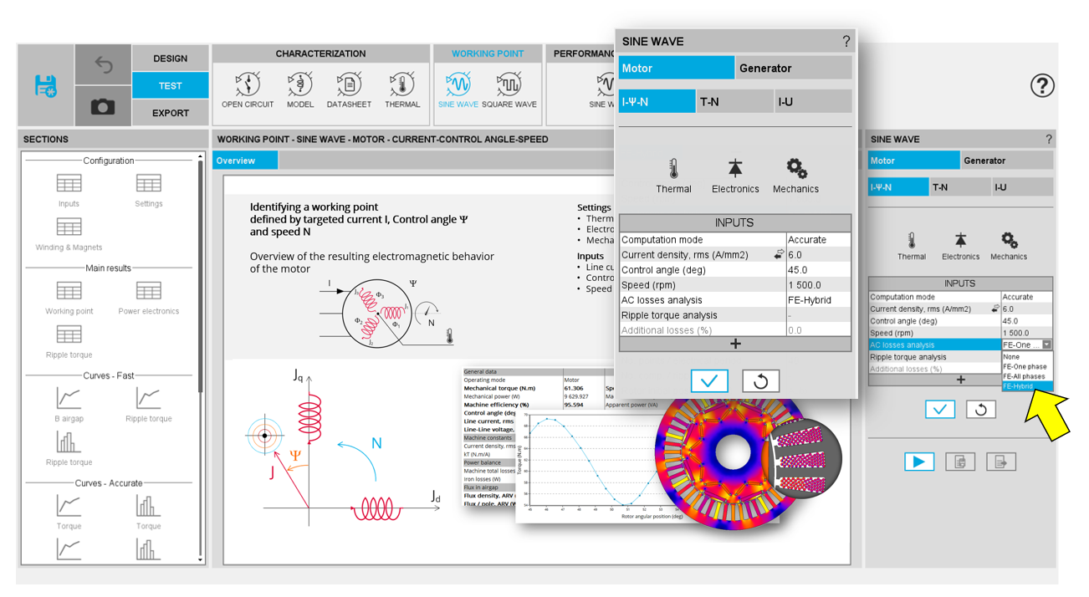Open the Power electronics results table
Image resolution: width=1089 pixels, height=597 pixels.
[148, 297]
